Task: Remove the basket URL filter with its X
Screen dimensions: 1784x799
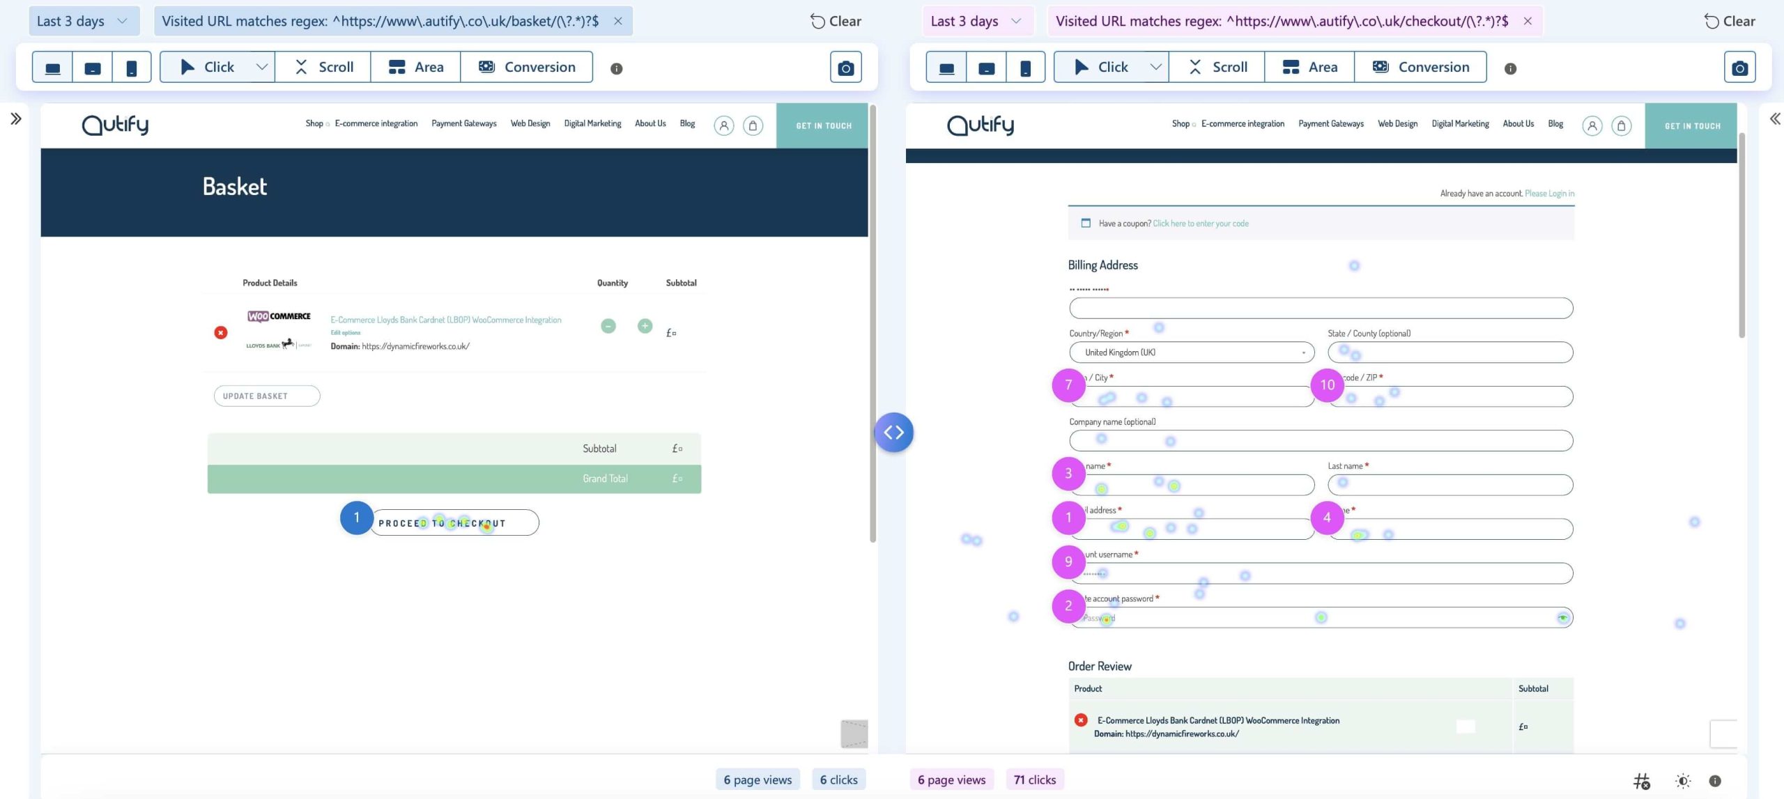Action: [617, 21]
